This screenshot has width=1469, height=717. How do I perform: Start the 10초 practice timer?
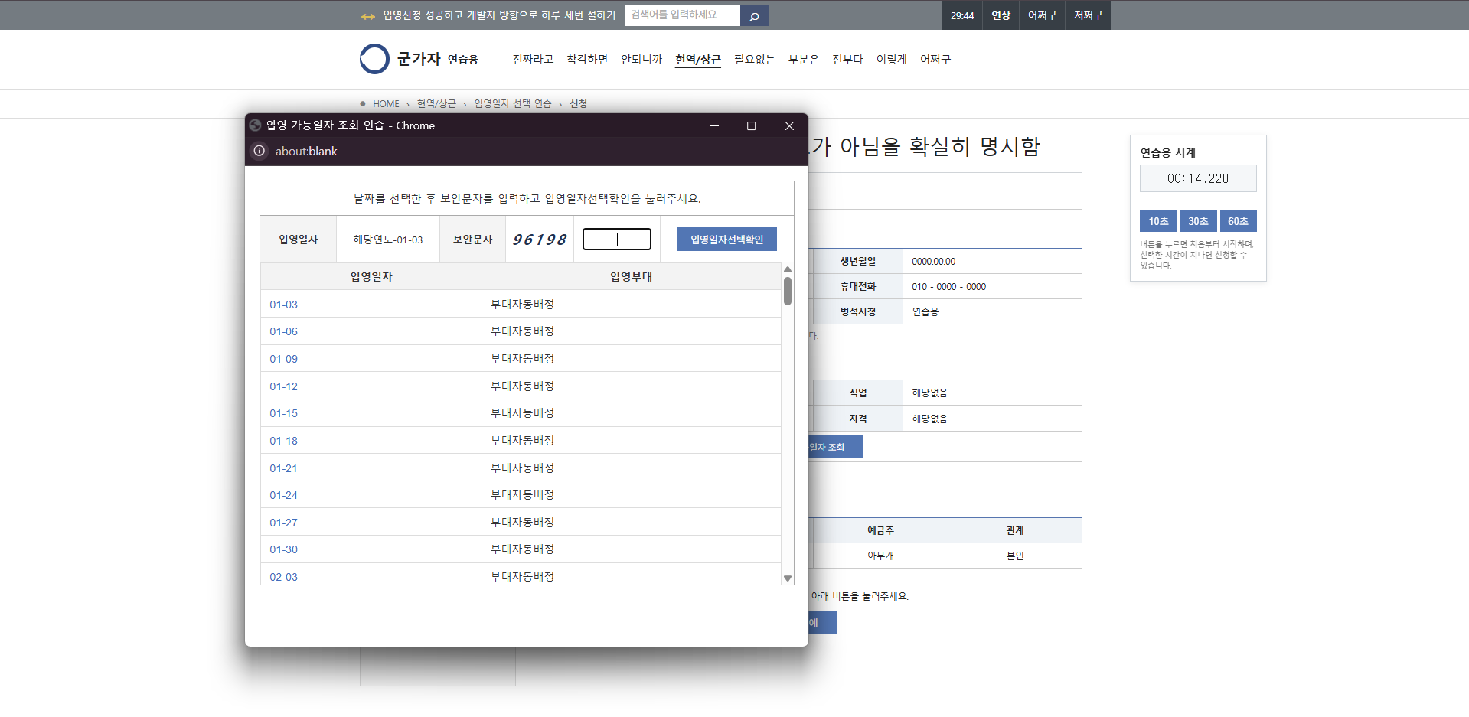[1158, 221]
